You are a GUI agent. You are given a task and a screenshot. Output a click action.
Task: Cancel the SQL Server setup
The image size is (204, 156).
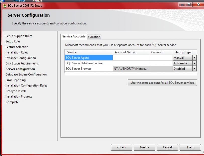pos(167,147)
